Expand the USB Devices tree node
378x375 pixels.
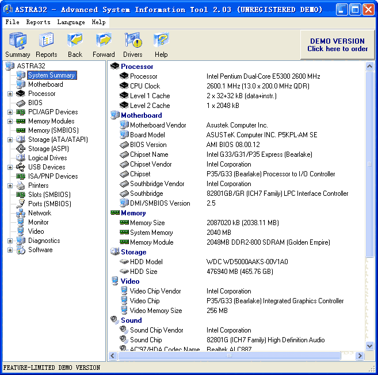10,167
